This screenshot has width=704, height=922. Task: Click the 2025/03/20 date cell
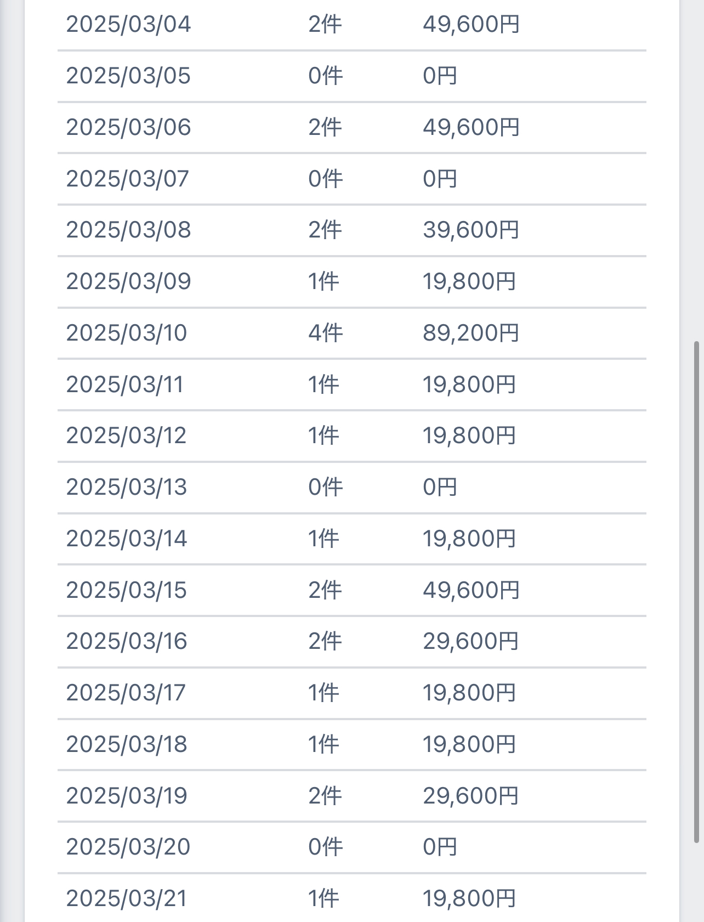point(128,847)
